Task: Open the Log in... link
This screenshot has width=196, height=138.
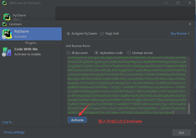Action: click(x=8, y=122)
